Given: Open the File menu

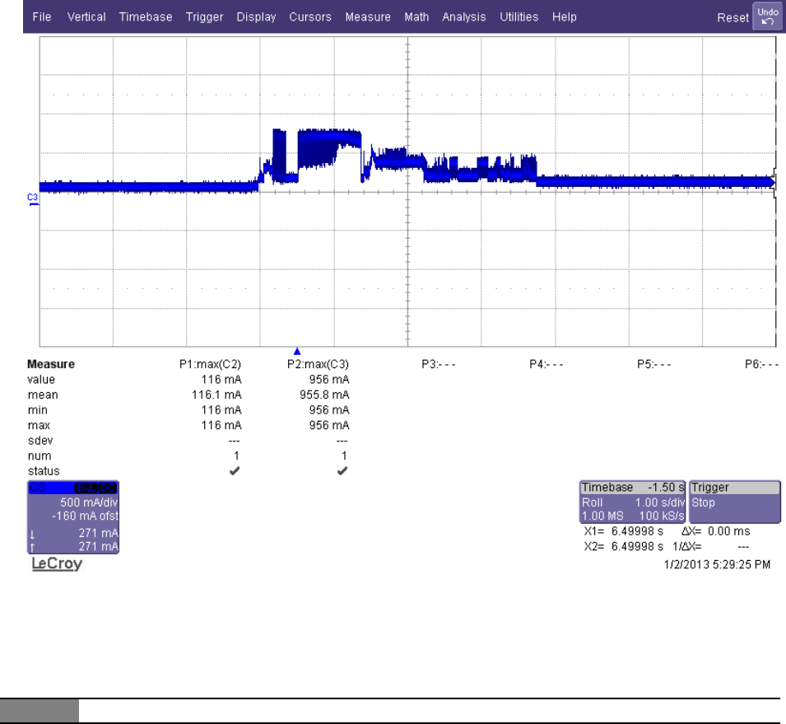Looking at the screenshot, I should pos(42,16).
